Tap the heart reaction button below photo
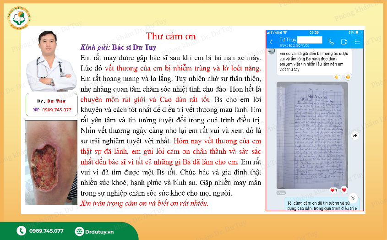This screenshot has height=240, width=387. (x=344, y=190)
